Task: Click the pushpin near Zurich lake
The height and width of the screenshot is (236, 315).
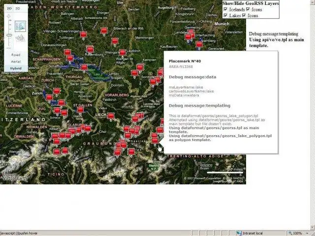Action: pyautogui.click(x=49, y=97)
